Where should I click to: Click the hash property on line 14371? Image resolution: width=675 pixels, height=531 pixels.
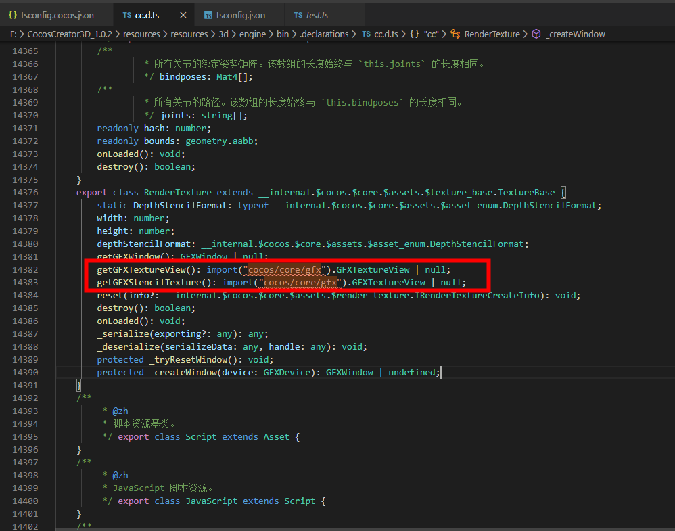(154, 129)
